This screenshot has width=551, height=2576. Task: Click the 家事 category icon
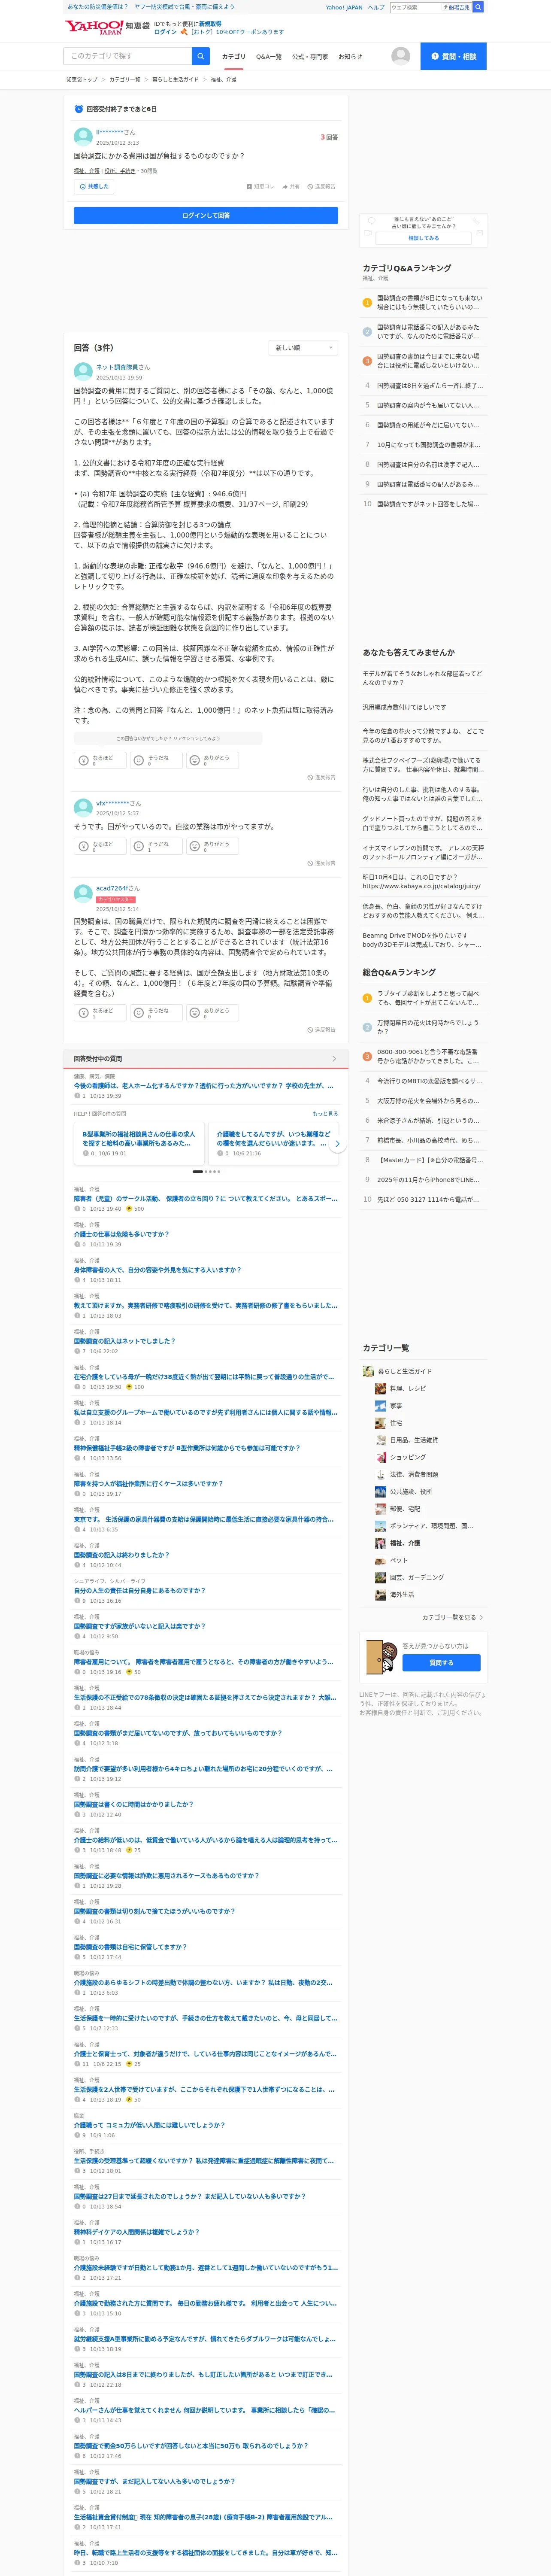pyautogui.click(x=380, y=1405)
